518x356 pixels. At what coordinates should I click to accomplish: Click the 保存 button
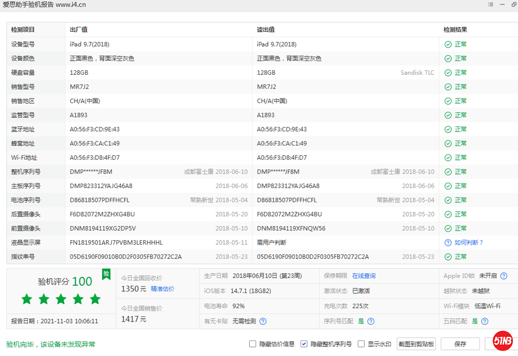click(x=460, y=344)
